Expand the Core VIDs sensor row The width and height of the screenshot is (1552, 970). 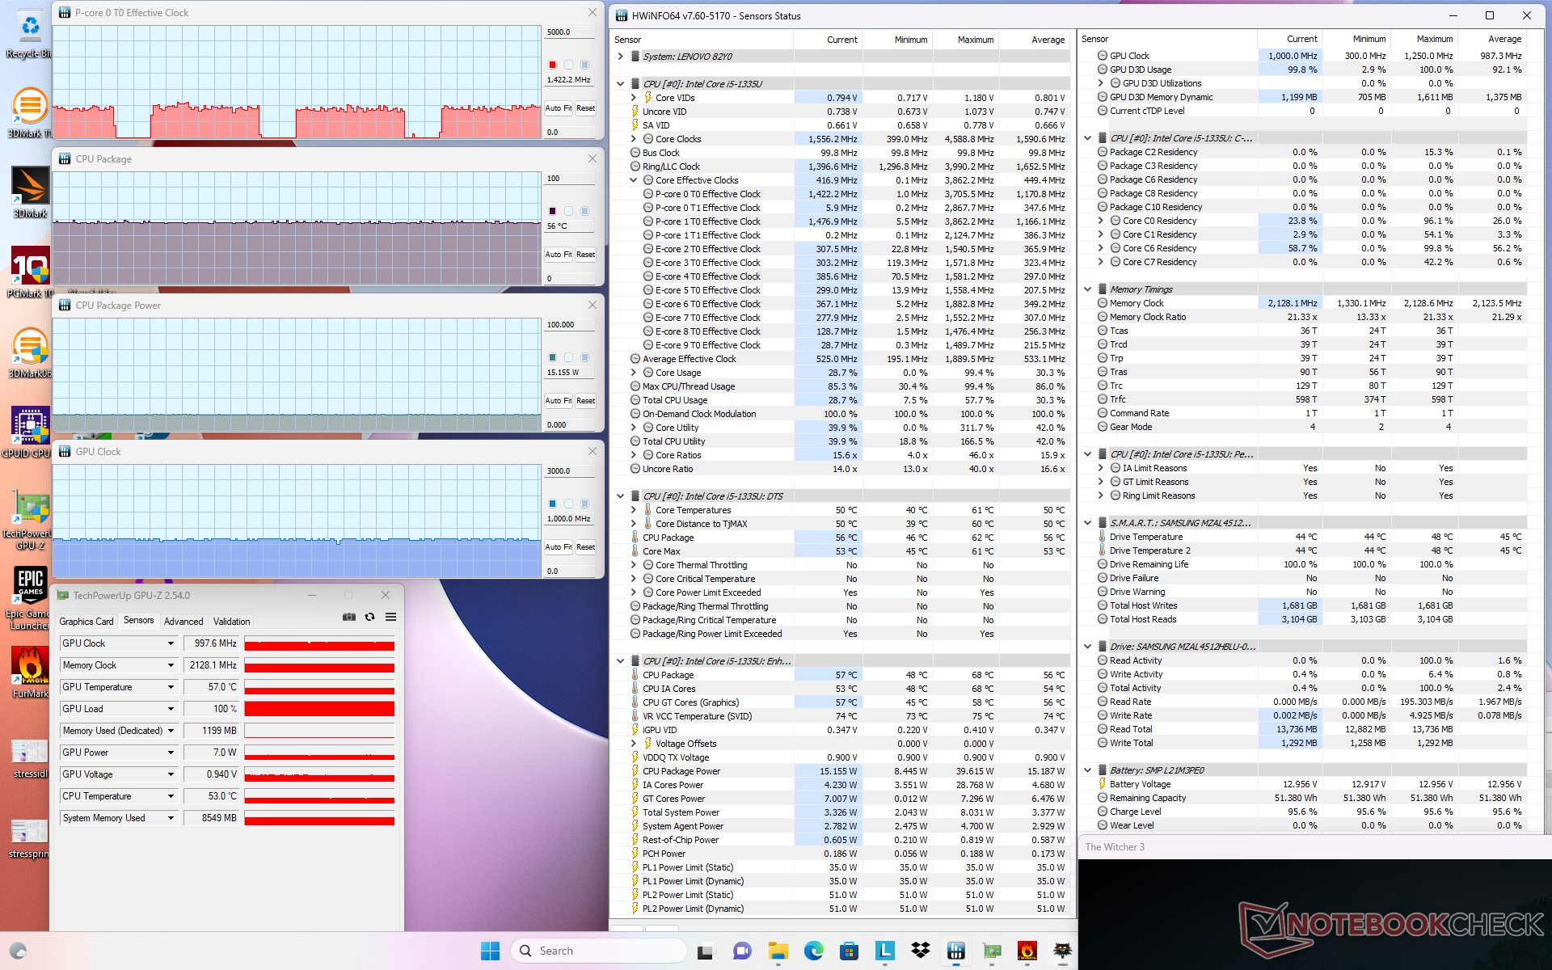point(634,98)
